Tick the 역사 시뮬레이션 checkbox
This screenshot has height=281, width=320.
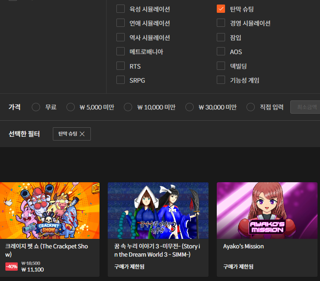point(121,38)
